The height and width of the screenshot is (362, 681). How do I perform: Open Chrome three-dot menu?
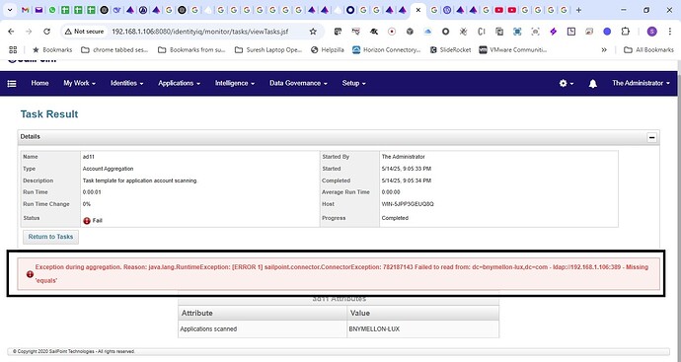click(670, 32)
